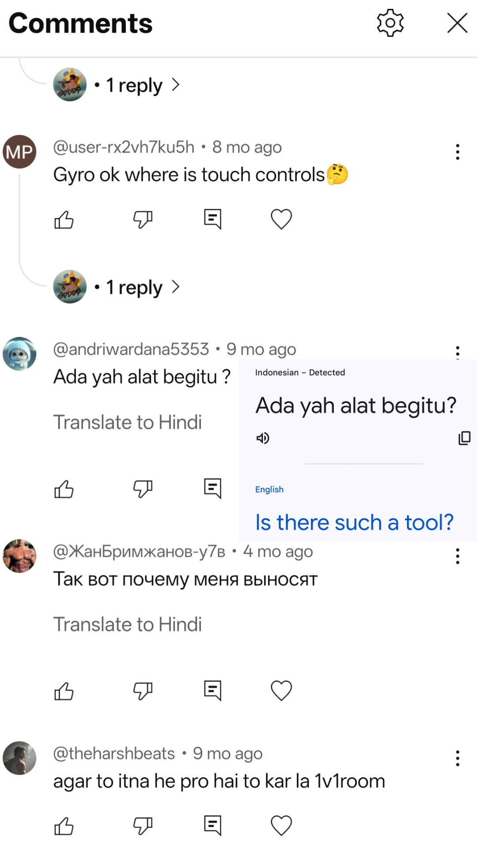Image resolution: width=477 pixels, height=849 pixels.
Task: Close the Comments panel
Action: (457, 23)
